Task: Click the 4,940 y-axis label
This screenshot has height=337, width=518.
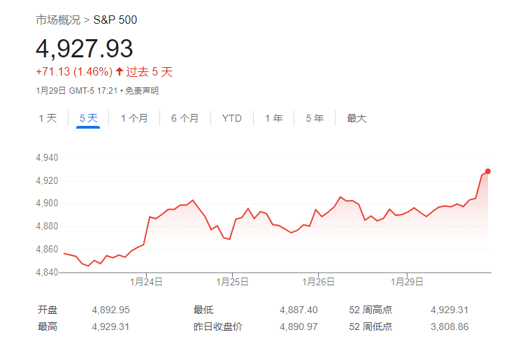Action: 47,157
